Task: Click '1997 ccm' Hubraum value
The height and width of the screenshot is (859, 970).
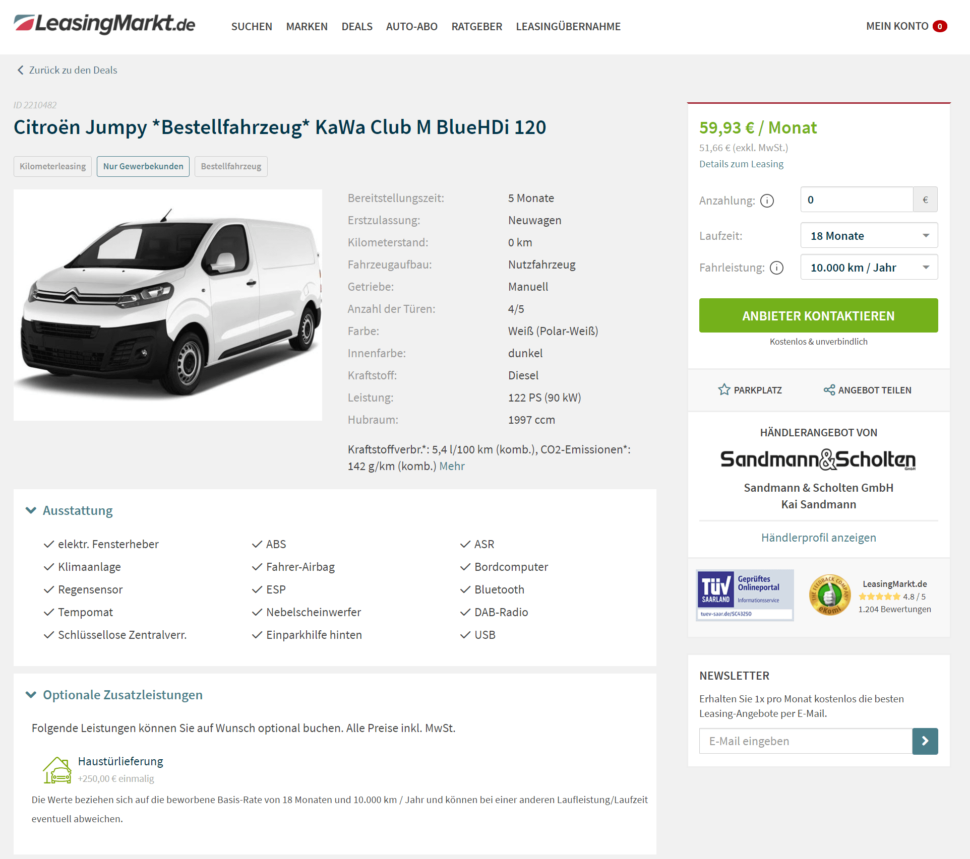Action: point(531,420)
